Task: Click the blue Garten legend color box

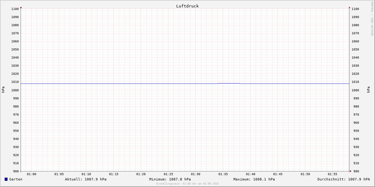Action: click(6, 179)
